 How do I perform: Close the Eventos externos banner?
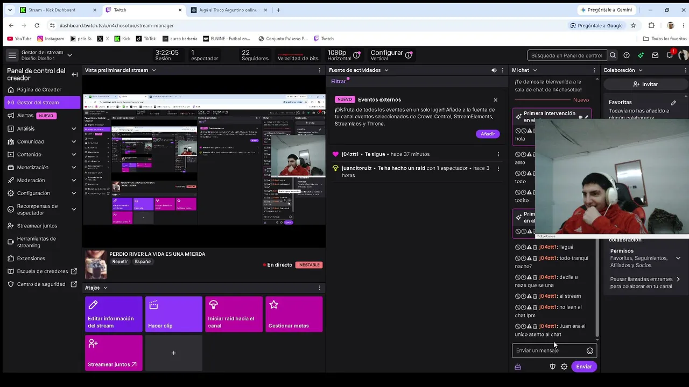[495, 100]
